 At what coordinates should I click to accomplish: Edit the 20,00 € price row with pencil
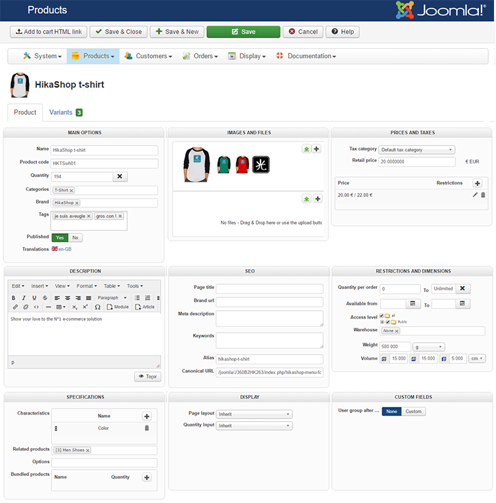(475, 195)
